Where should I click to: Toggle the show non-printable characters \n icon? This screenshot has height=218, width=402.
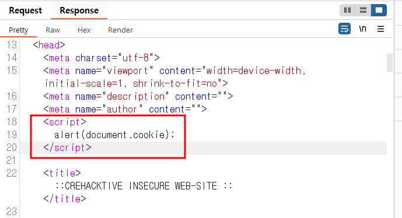click(x=362, y=29)
